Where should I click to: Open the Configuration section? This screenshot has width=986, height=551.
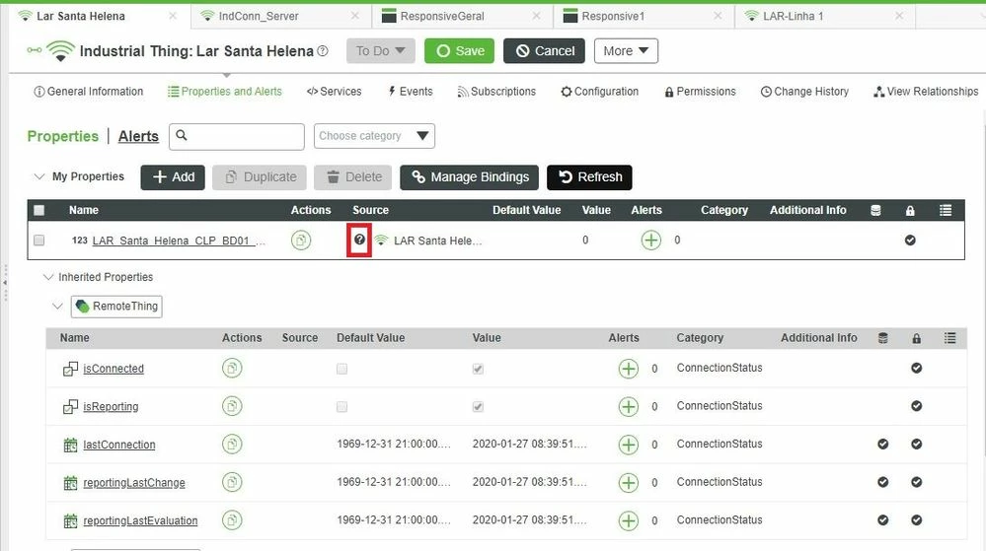[x=599, y=91]
